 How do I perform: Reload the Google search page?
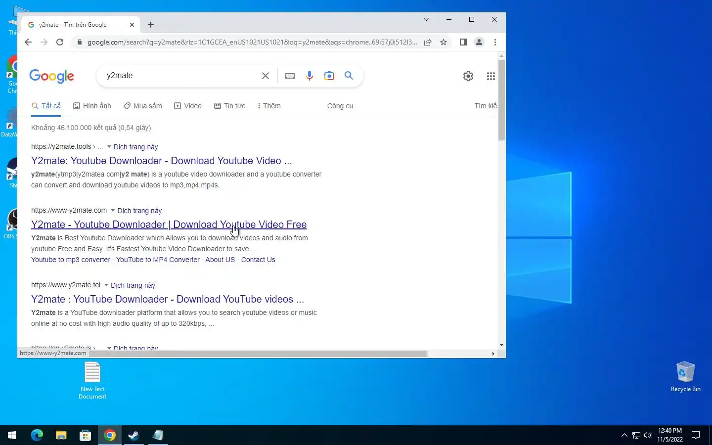(60, 42)
